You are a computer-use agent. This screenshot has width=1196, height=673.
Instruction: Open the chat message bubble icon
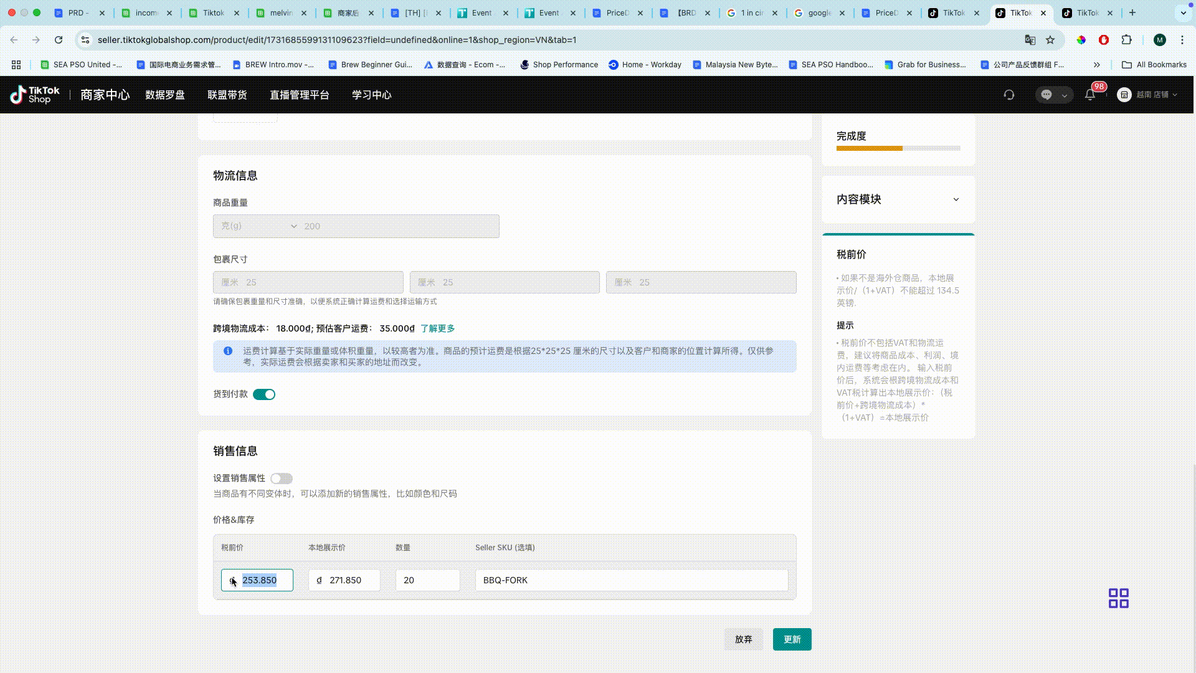(1046, 95)
